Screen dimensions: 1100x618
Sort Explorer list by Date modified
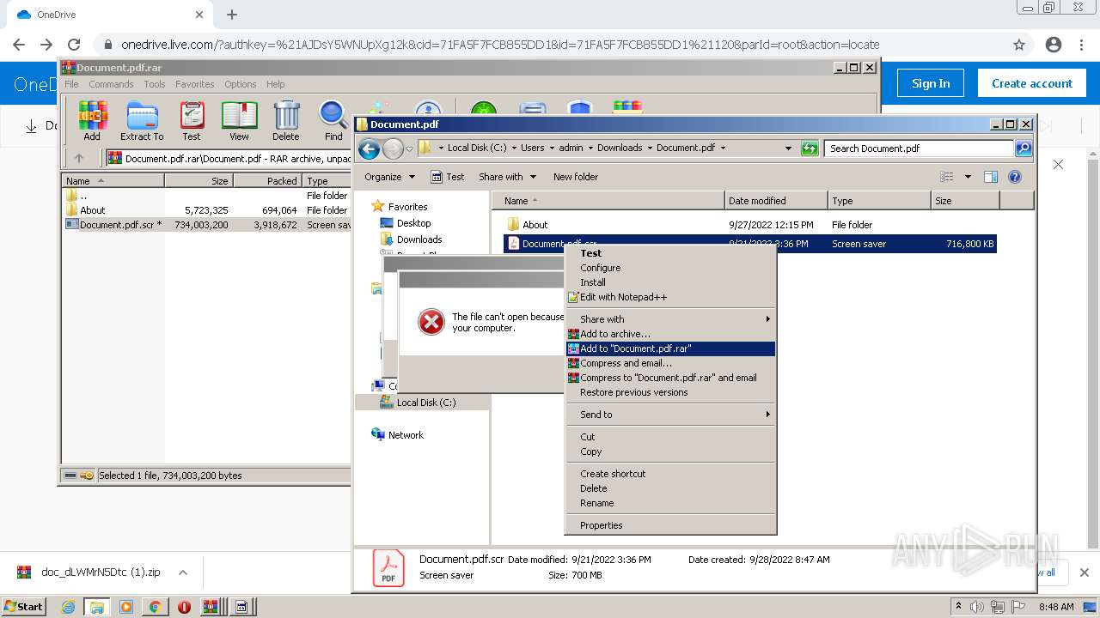coord(776,201)
